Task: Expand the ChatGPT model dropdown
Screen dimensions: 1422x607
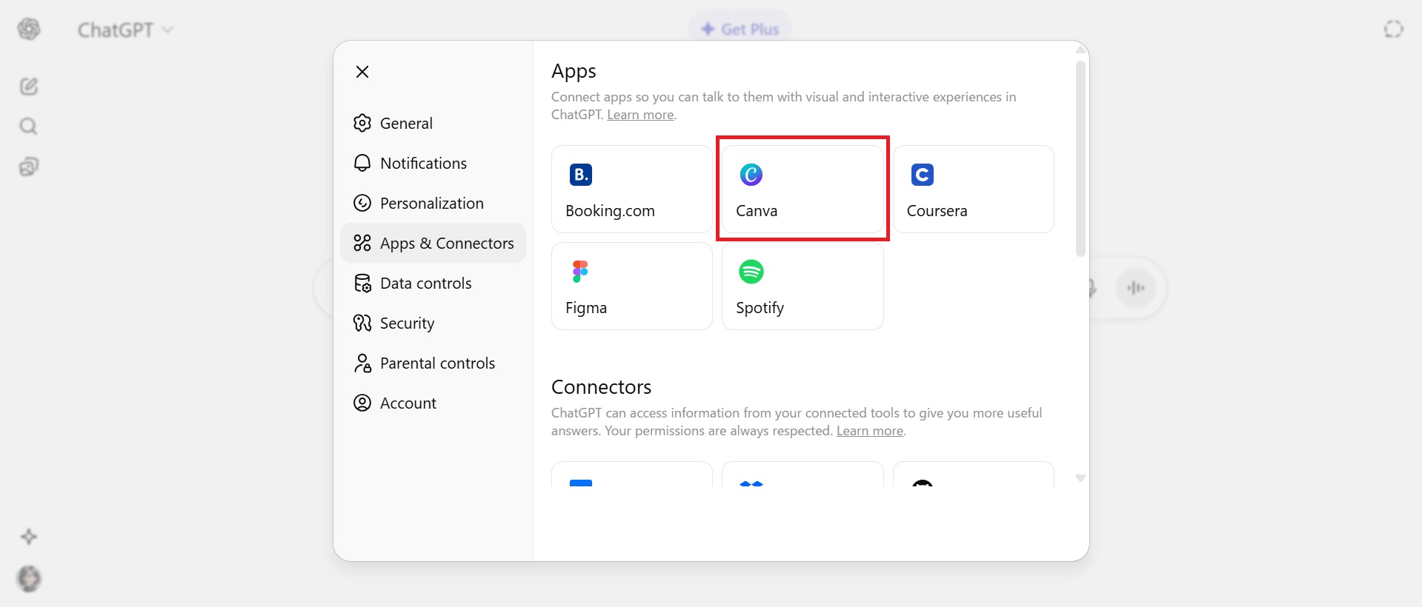Action: 125,30
